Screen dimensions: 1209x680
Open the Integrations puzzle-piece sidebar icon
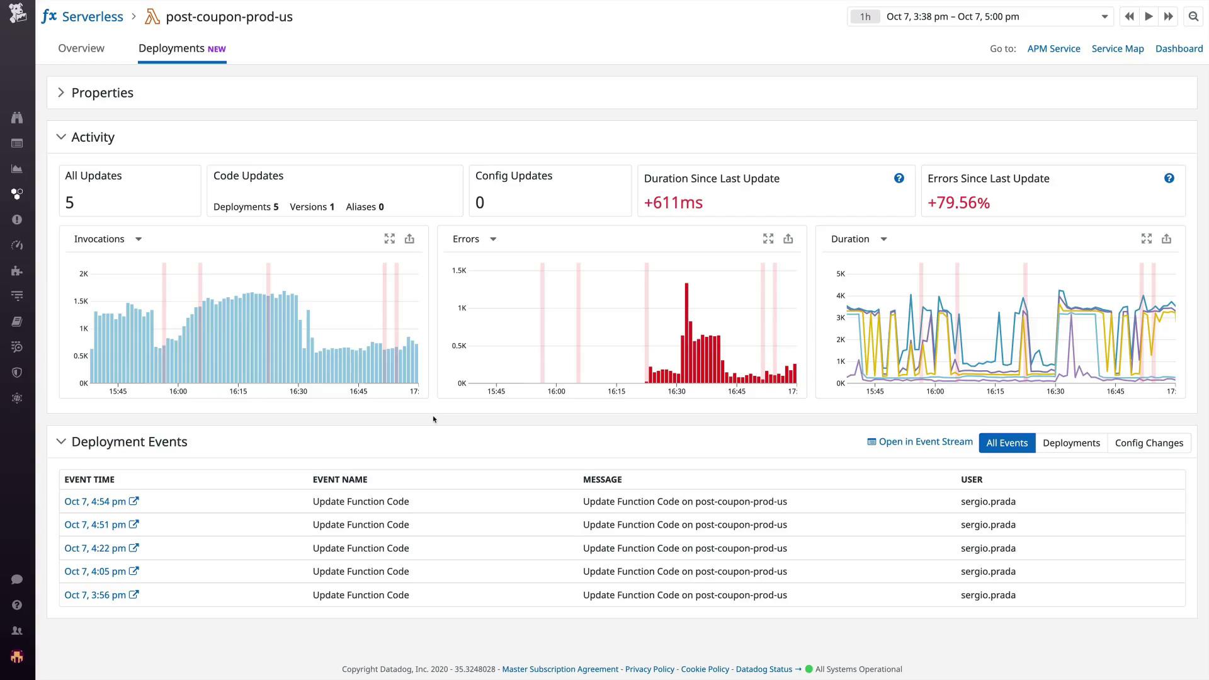click(17, 271)
